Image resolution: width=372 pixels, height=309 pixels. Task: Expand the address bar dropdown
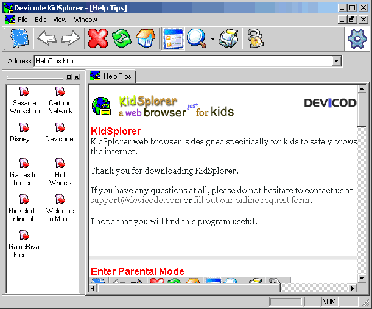[336, 61]
